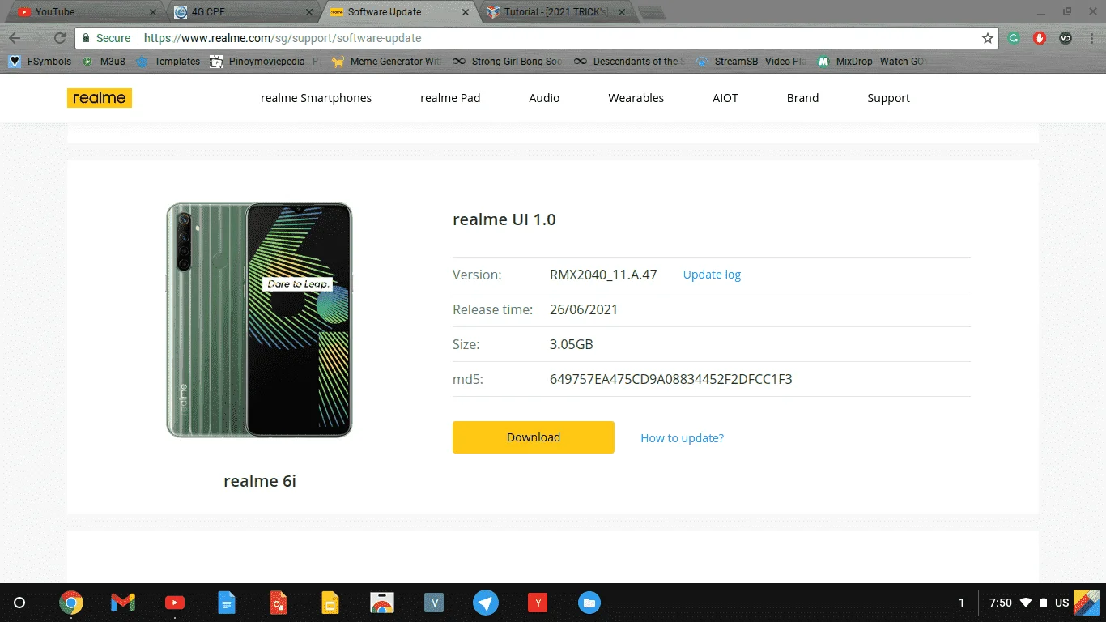Click the release time 26/06/2021
The image size is (1106, 622).
coord(584,309)
